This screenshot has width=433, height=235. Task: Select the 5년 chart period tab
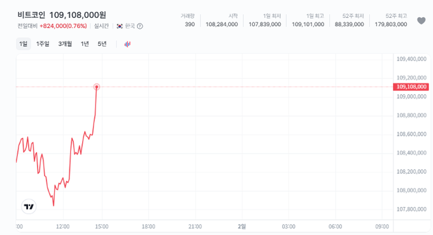pyautogui.click(x=102, y=44)
